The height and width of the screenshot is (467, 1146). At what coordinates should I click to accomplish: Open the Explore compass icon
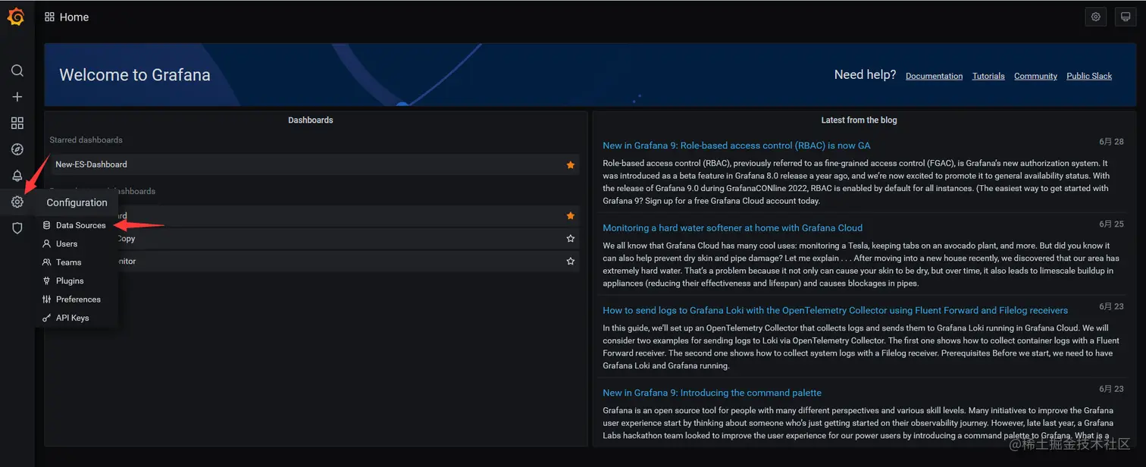coord(17,149)
